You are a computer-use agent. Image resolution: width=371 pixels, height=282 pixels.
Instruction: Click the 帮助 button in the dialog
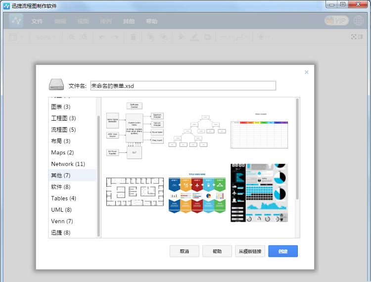click(x=217, y=251)
